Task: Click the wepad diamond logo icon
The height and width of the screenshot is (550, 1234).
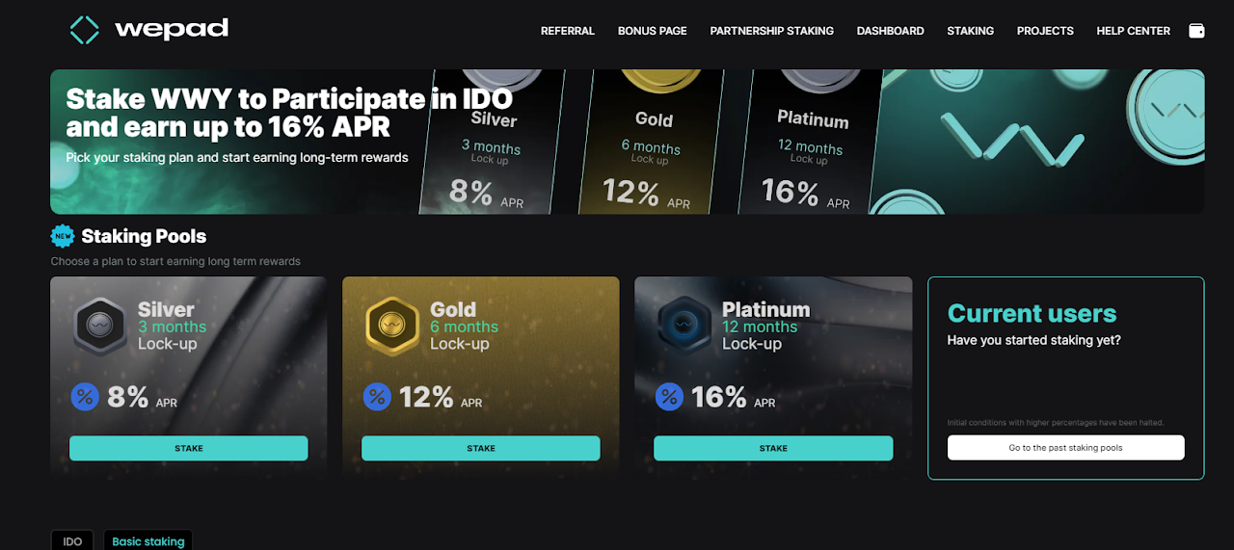Action: click(85, 30)
